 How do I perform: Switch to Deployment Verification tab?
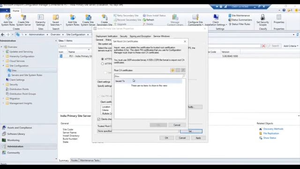tap(106, 36)
